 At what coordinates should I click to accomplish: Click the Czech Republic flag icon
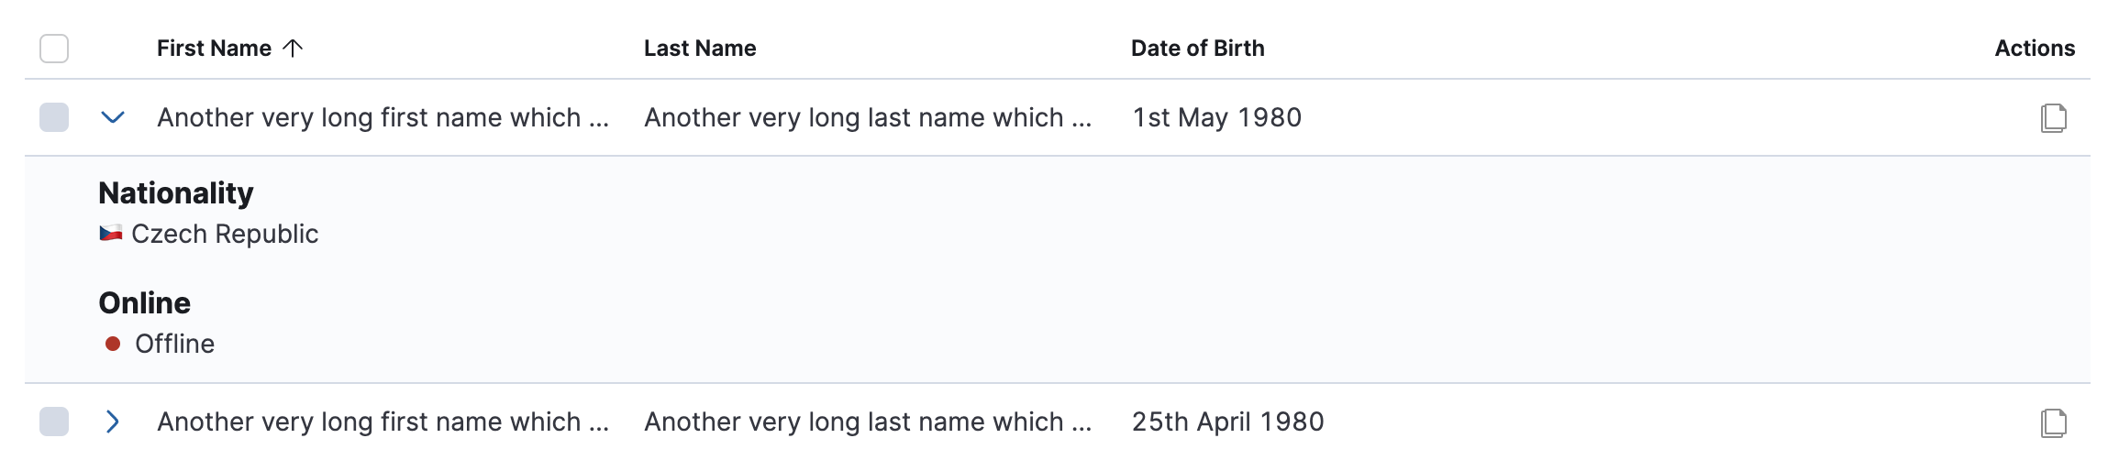click(x=111, y=234)
